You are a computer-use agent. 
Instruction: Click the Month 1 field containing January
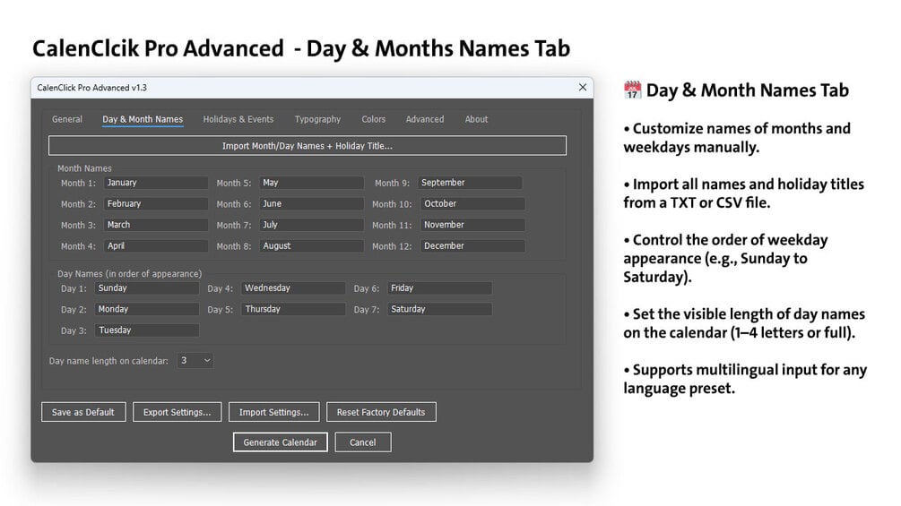pyautogui.click(x=156, y=183)
